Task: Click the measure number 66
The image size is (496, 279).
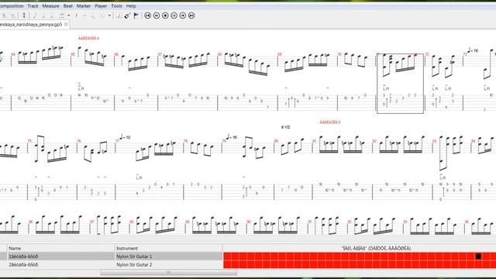Action: pos(116,54)
